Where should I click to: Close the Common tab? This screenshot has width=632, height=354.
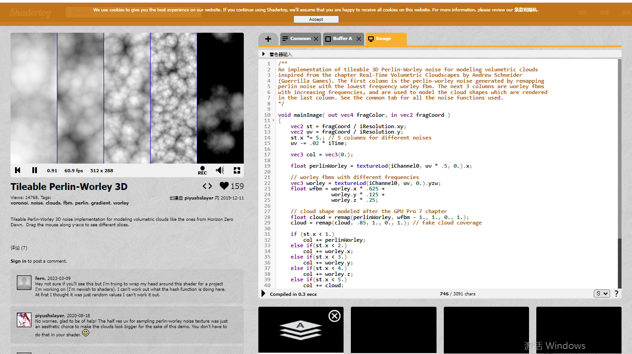click(316, 39)
